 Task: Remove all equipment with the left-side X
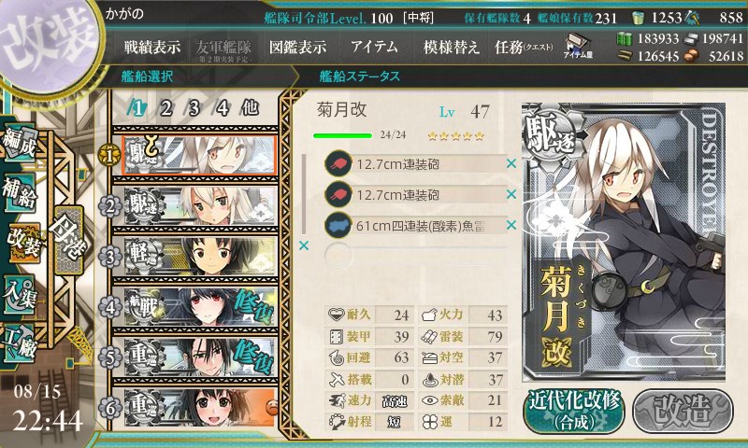303,245
